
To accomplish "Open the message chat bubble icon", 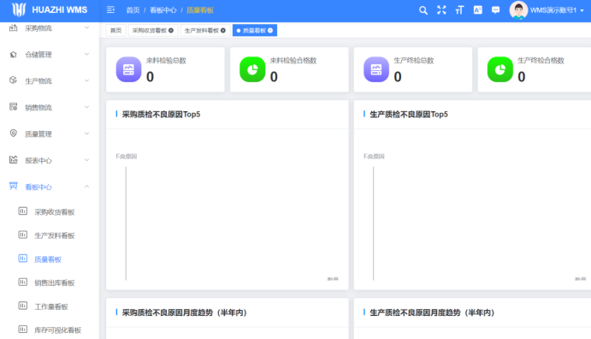I will click(x=496, y=10).
